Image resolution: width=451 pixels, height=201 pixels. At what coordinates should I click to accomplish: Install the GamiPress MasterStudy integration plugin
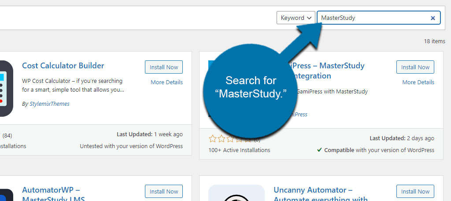pos(415,67)
